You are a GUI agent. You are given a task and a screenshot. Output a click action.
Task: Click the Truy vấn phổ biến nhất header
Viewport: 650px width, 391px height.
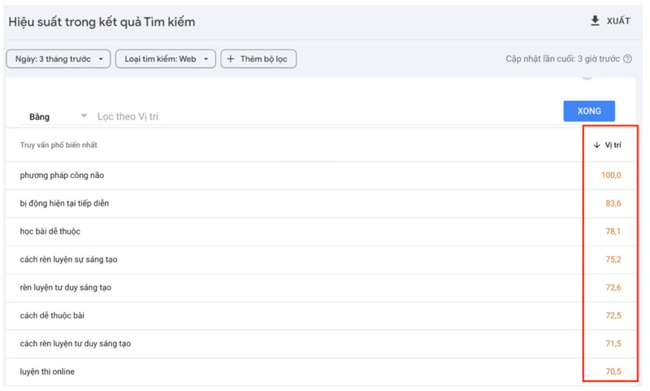pos(58,146)
